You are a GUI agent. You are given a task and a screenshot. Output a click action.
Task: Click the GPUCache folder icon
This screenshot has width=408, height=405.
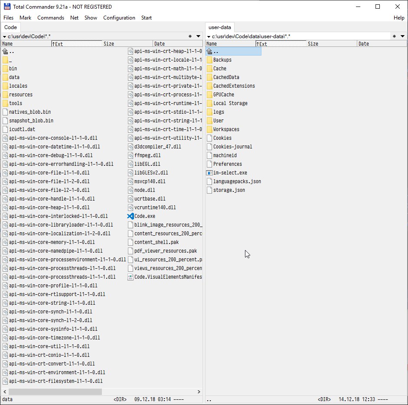coord(209,95)
